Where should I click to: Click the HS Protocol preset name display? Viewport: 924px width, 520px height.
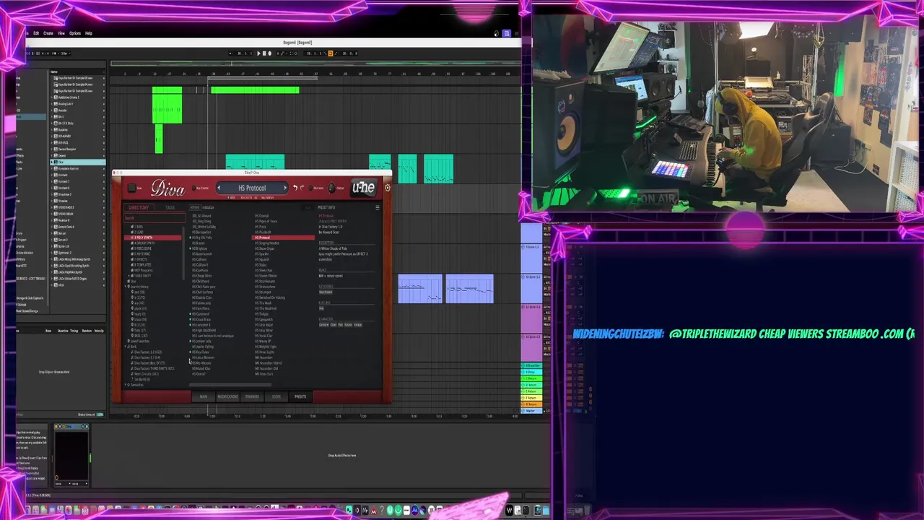pyautogui.click(x=252, y=188)
